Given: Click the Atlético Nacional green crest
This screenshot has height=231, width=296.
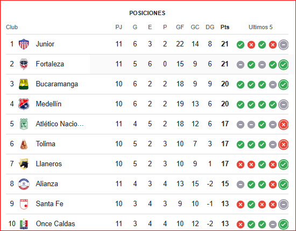Looking at the screenshot, I should tap(24, 124).
